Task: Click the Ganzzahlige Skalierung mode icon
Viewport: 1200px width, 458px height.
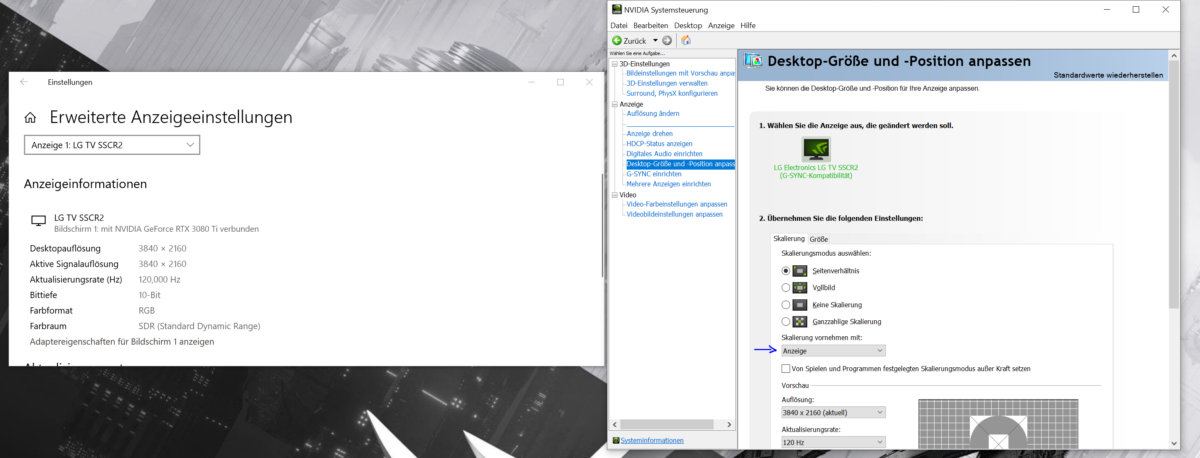Action: [800, 322]
